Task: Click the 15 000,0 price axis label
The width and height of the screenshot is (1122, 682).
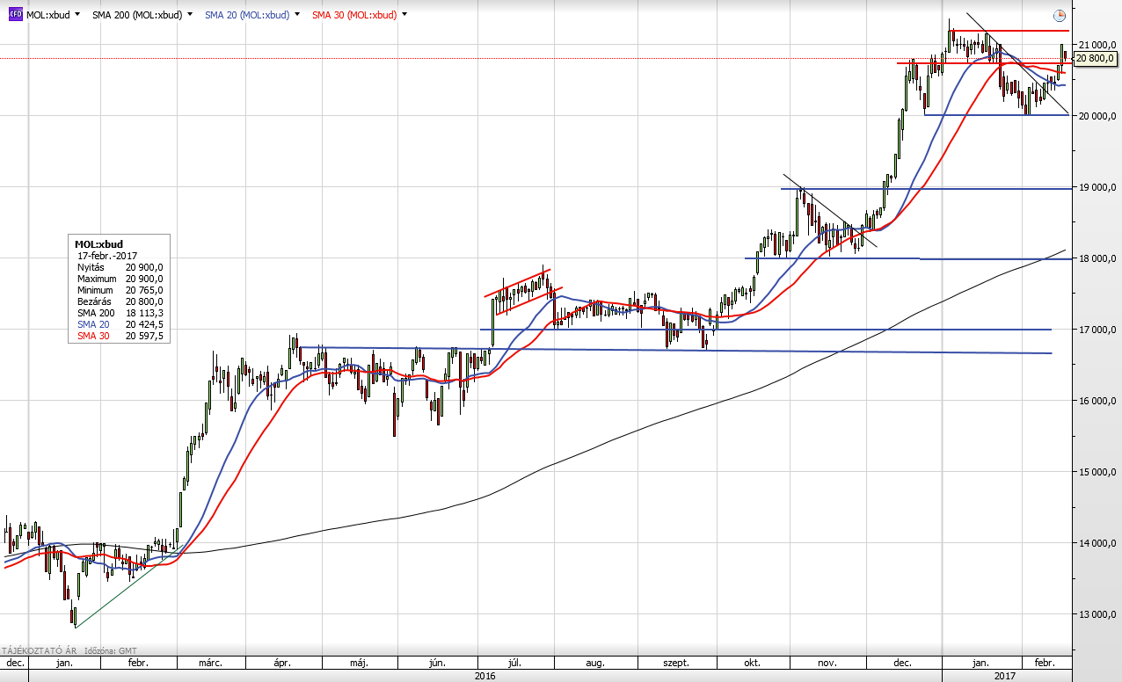Action: click(x=1096, y=473)
